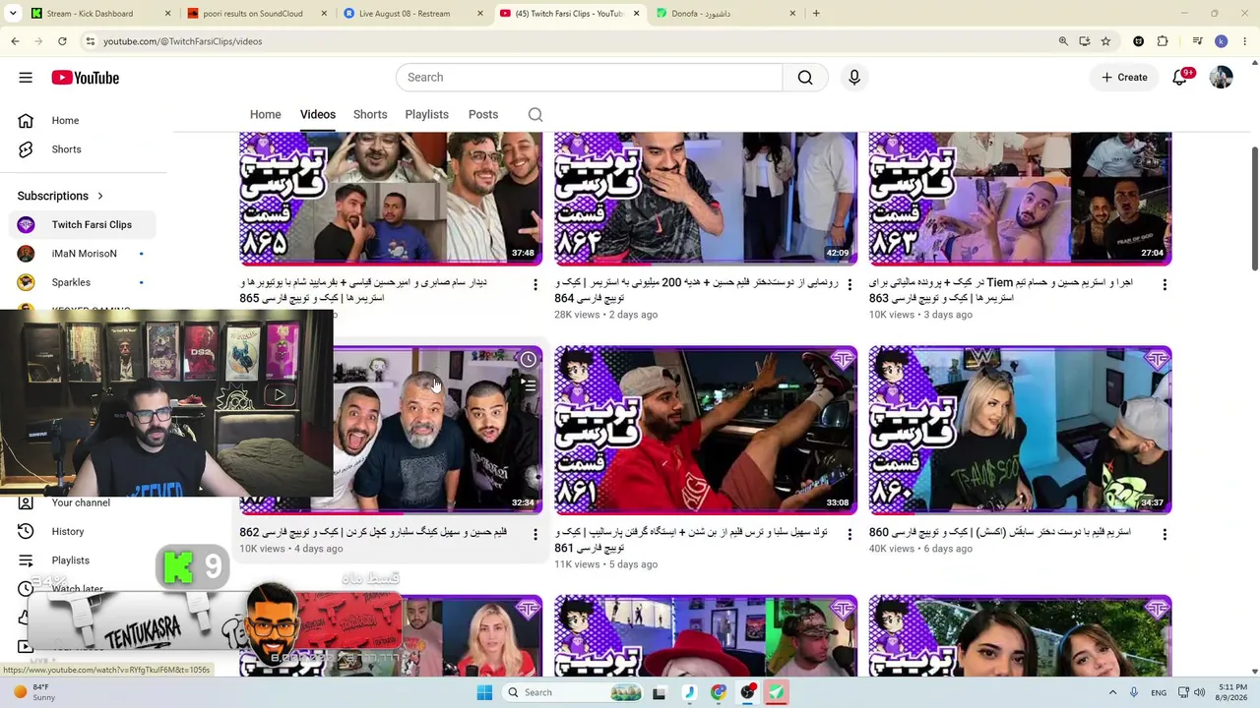Viewport: 1260px width, 708px height.
Task: Open a new browser tab
Action: click(x=816, y=14)
